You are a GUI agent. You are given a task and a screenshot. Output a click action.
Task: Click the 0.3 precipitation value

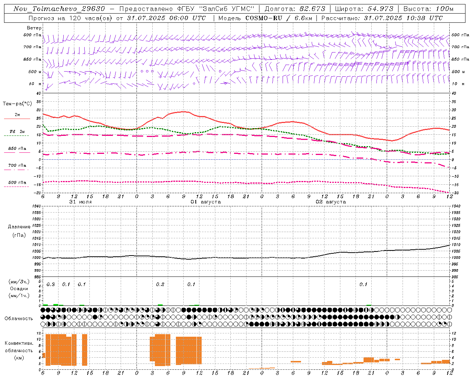pyautogui.click(x=51, y=284)
